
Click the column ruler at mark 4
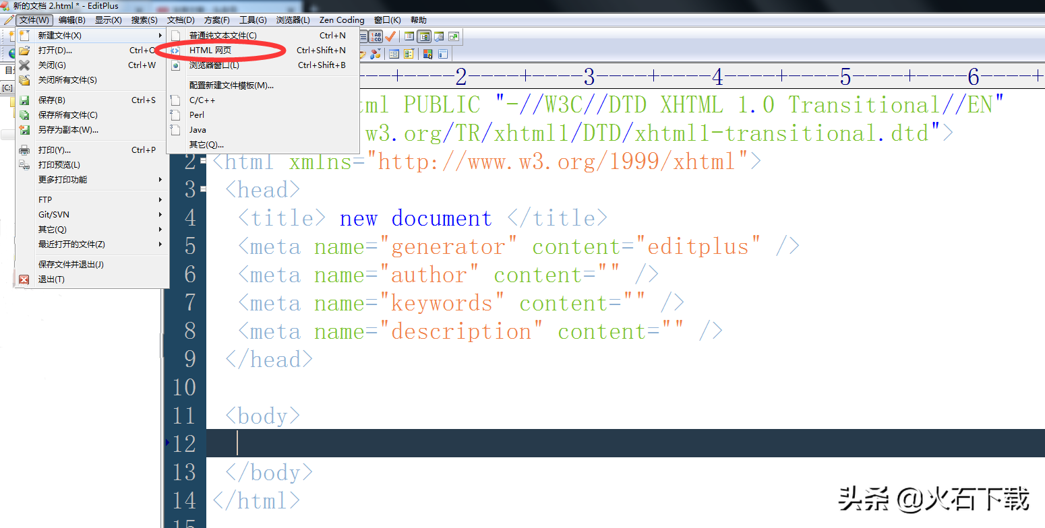pos(717,77)
